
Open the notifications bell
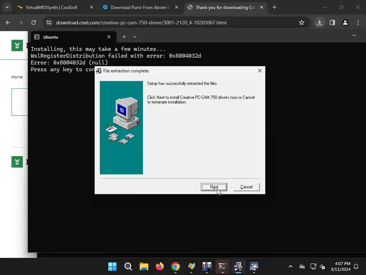(x=356, y=266)
